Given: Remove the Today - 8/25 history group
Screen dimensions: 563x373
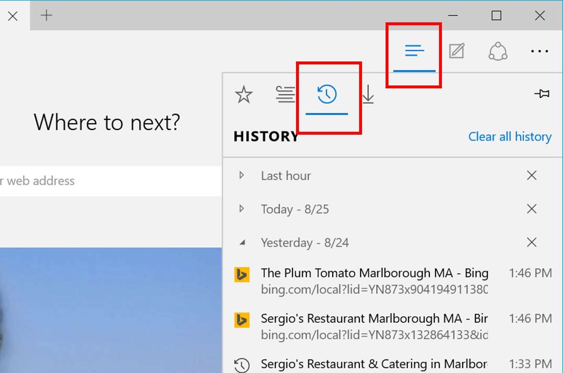Looking at the screenshot, I should [532, 209].
